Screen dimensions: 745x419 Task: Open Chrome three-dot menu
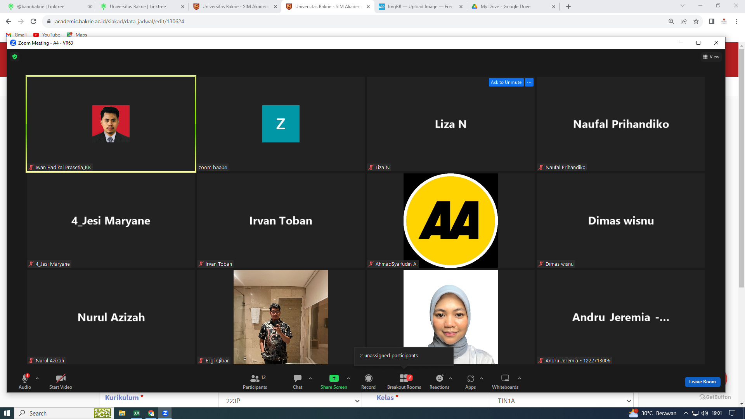tap(736, 21)
